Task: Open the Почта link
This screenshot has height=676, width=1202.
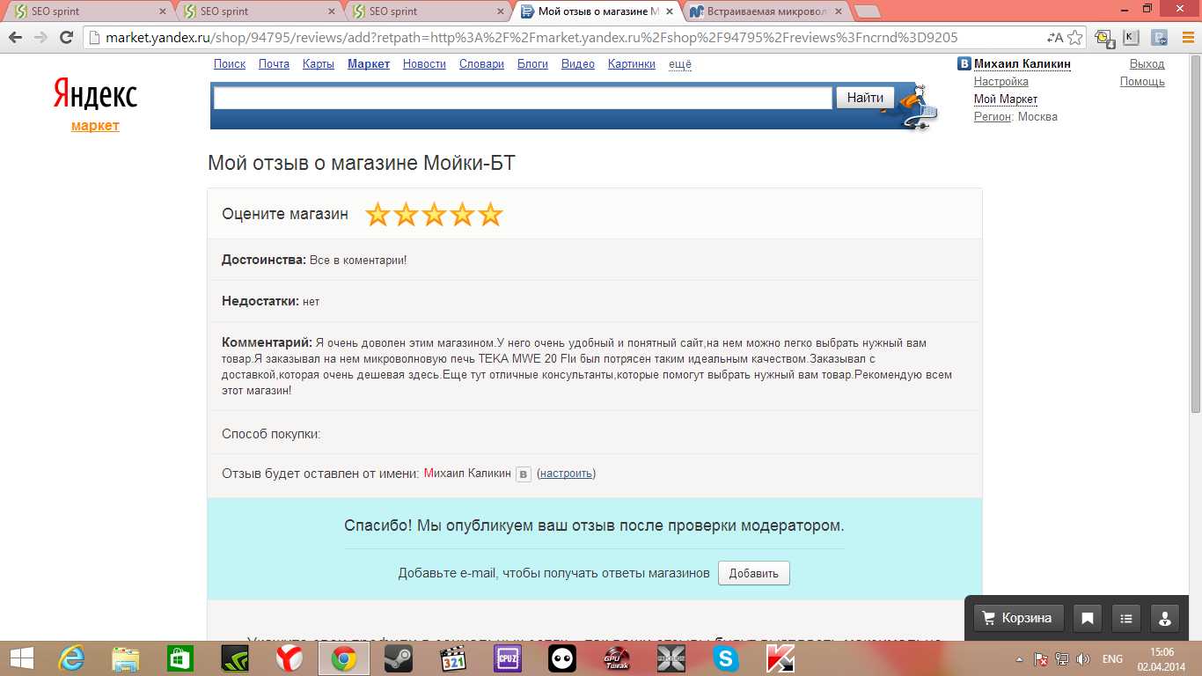Action: pyautogui.click(x=274, y=64)
